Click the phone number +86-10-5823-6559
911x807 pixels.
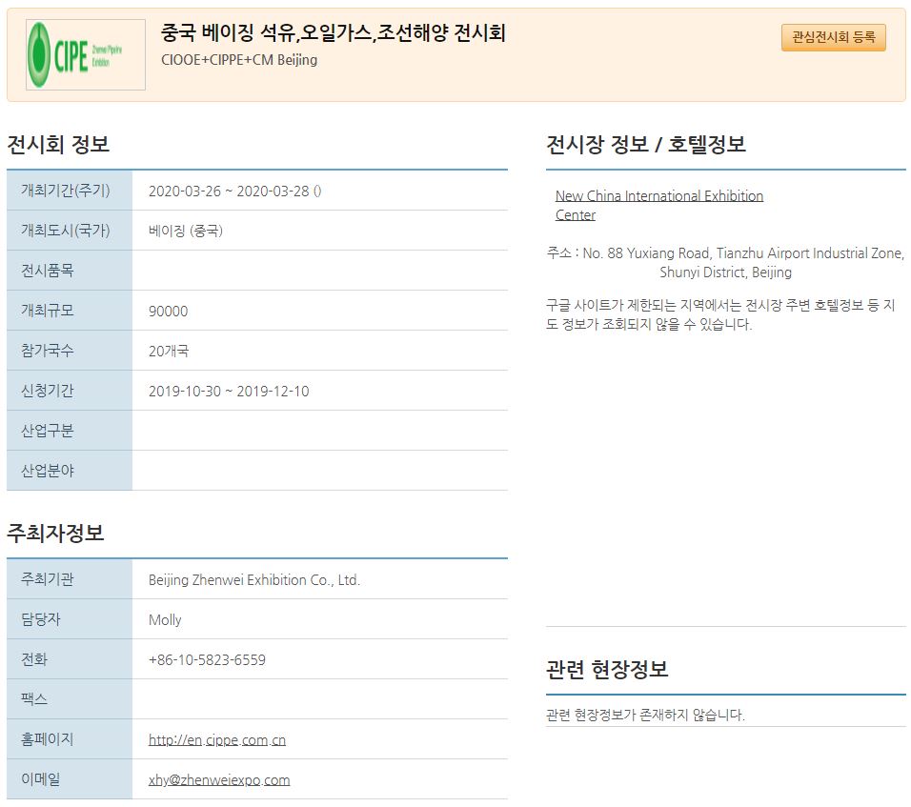pyautogui.click(x=207, y=660)
